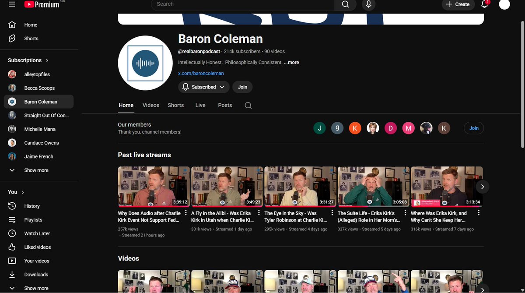Click the search magnifier button
The width and height of the screenshot is (525, 293).
(x=346, y=4)
